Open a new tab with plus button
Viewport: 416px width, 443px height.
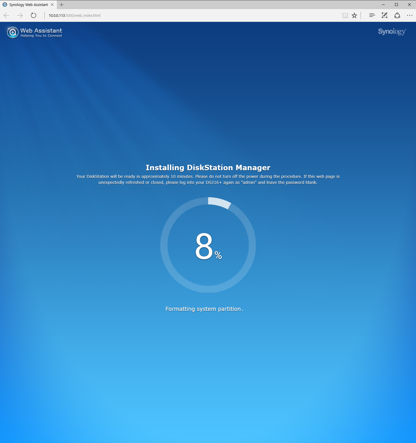click(x=62, y=5)
